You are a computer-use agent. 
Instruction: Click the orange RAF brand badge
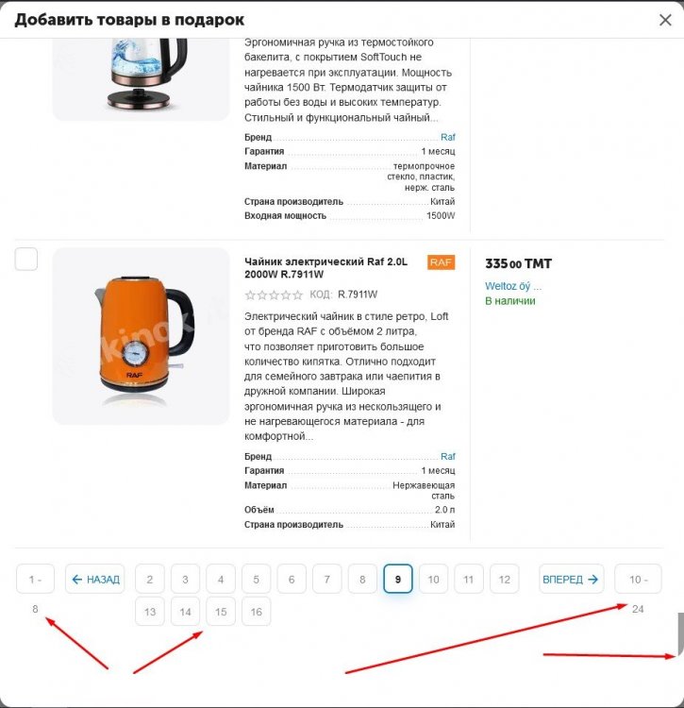click(x=441, y=262)
